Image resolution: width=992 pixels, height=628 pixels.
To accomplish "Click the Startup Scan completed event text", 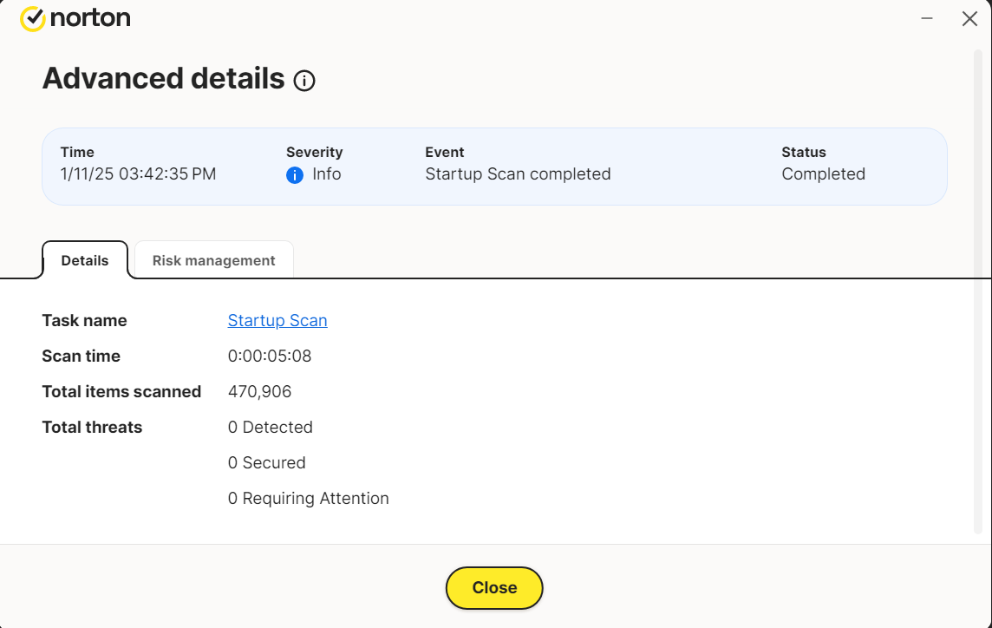I will click(x=518, y=174).
